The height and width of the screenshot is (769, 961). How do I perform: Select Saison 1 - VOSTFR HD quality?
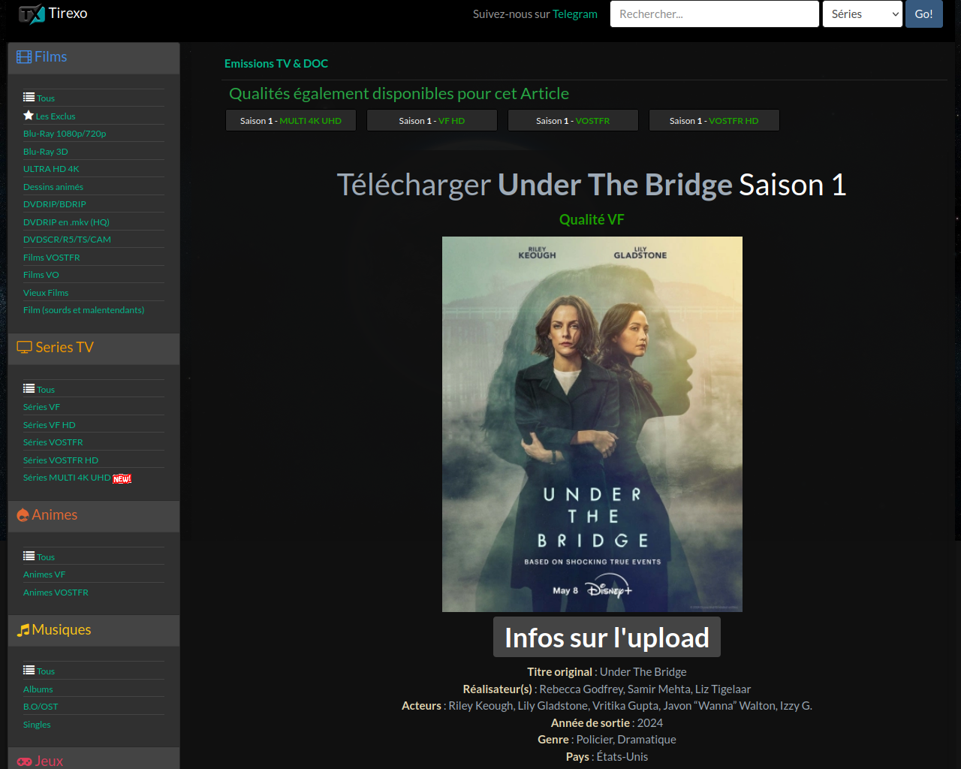(714, 121)
